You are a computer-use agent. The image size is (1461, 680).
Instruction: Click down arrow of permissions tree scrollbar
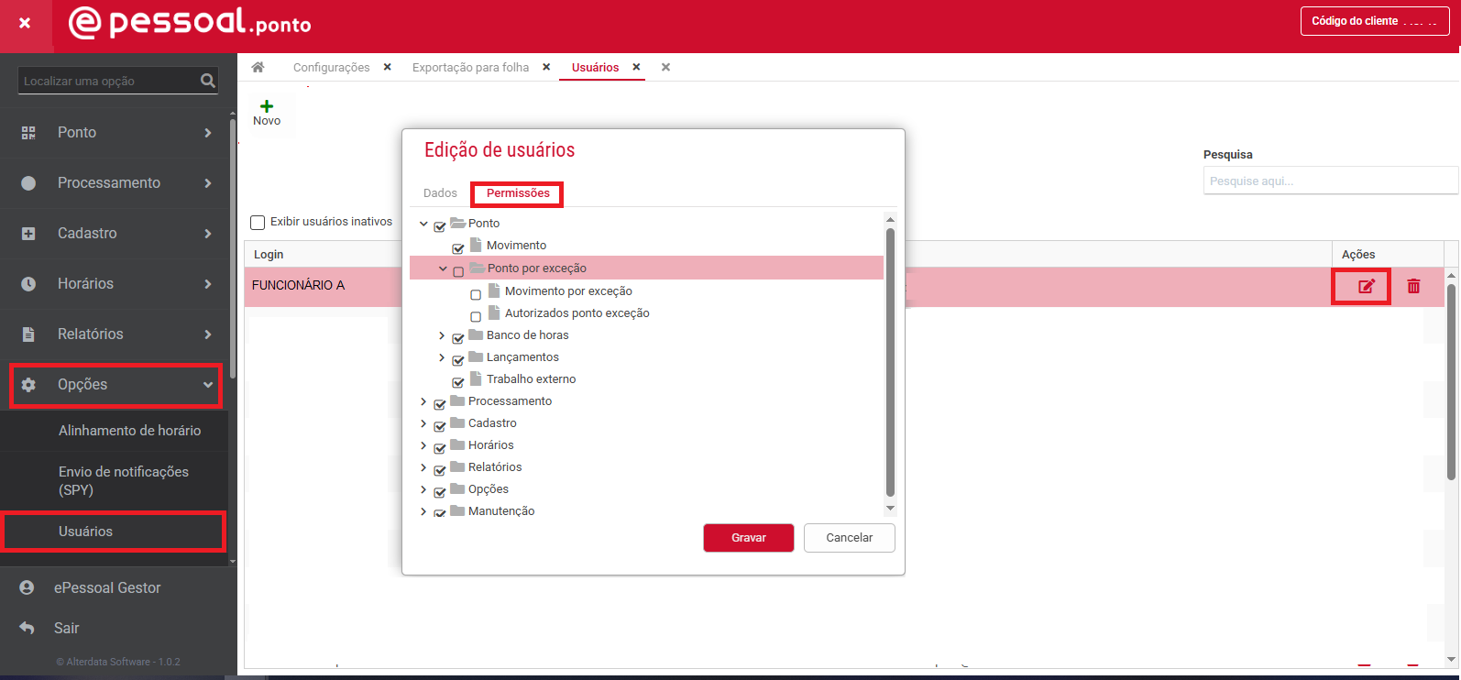tap(890, 509)
